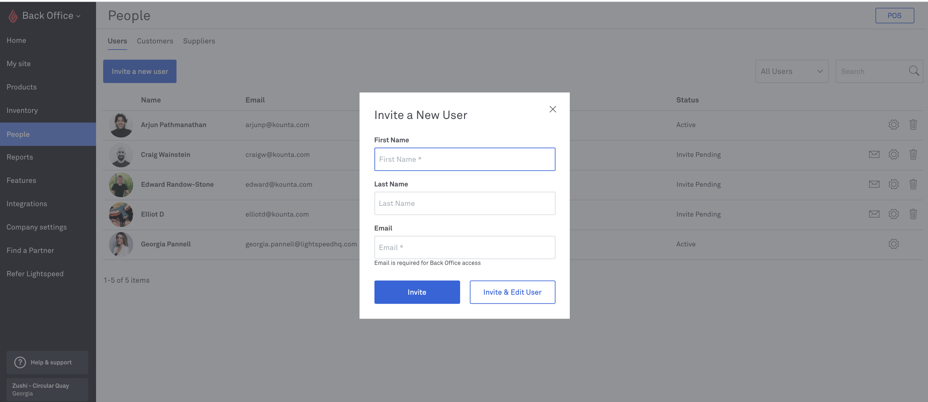
Task: Open Find a Partner in sidebar
Action: 30,251
